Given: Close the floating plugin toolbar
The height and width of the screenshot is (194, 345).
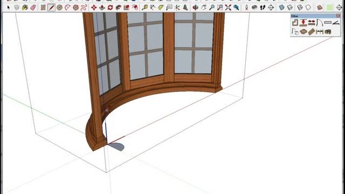Looking at the screenshot, I should point(338,16).
